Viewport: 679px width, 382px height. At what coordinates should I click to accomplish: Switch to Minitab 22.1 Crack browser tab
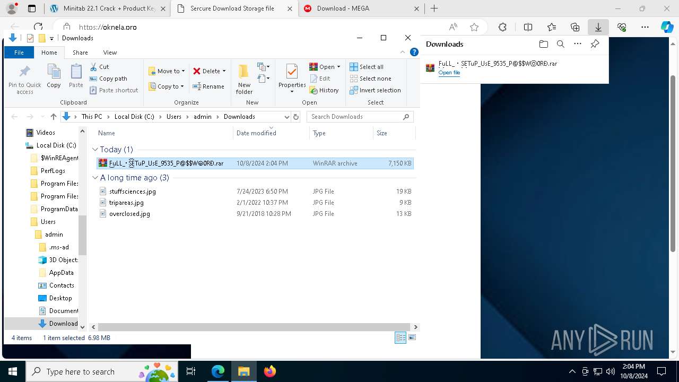[x=108, y=8]
